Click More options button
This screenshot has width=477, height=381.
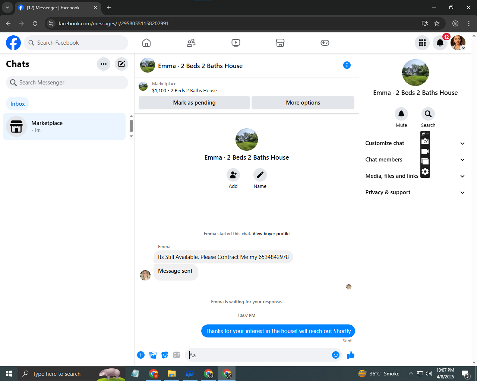(303, 103)
